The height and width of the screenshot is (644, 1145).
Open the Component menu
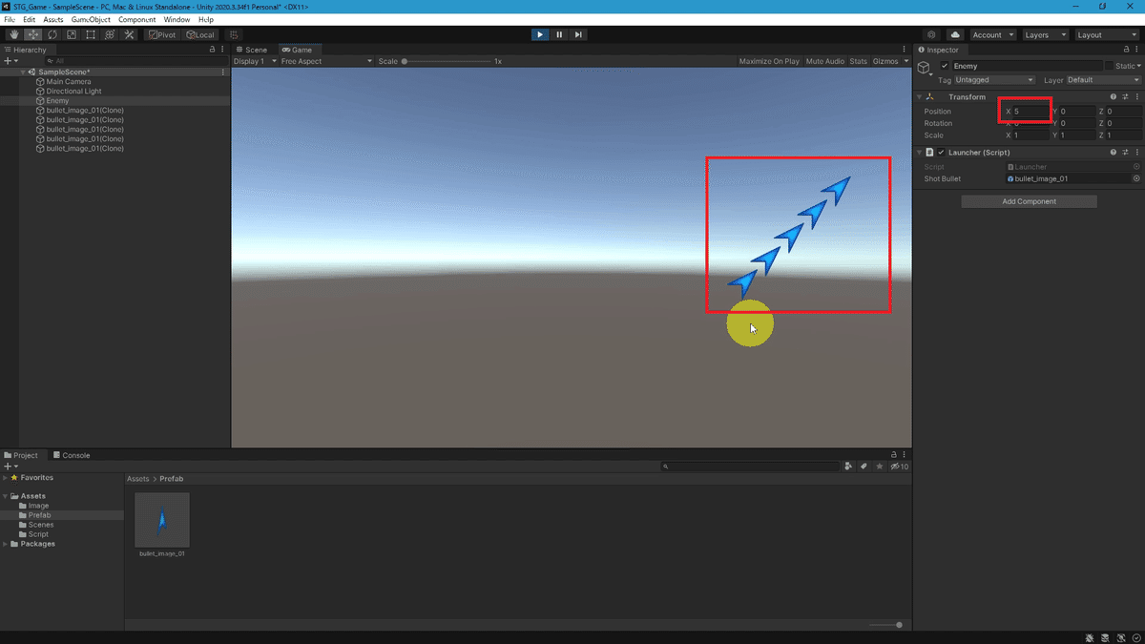point(136,19)
